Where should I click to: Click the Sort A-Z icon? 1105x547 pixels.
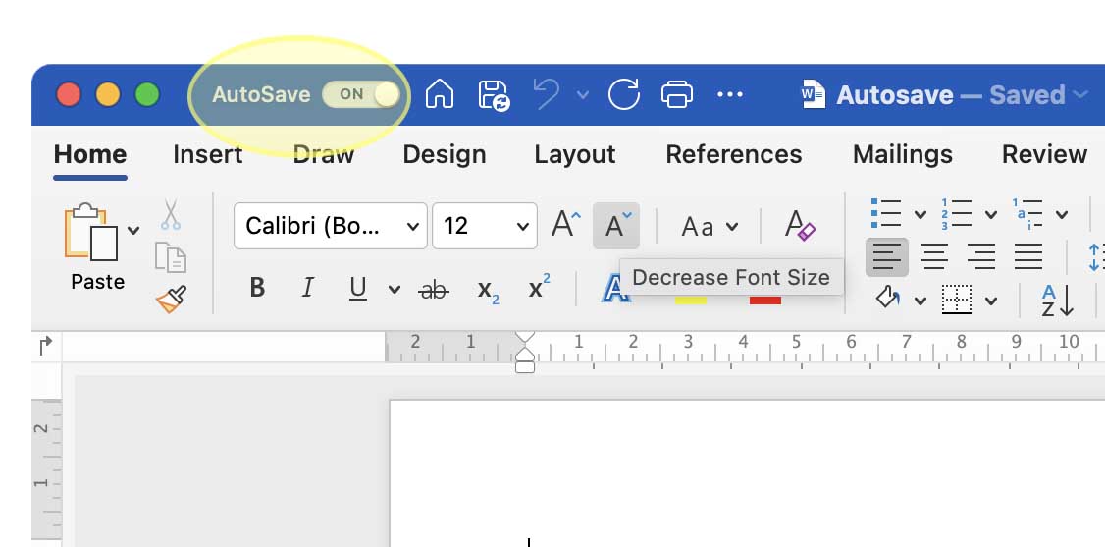[x=1056, y=301]
